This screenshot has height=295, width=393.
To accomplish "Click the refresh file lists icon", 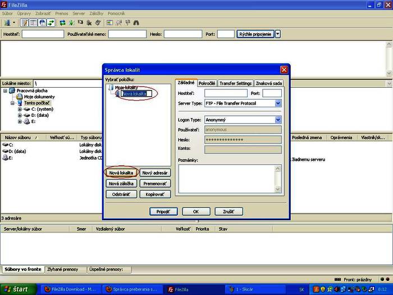I will click(x=62, y=23).
